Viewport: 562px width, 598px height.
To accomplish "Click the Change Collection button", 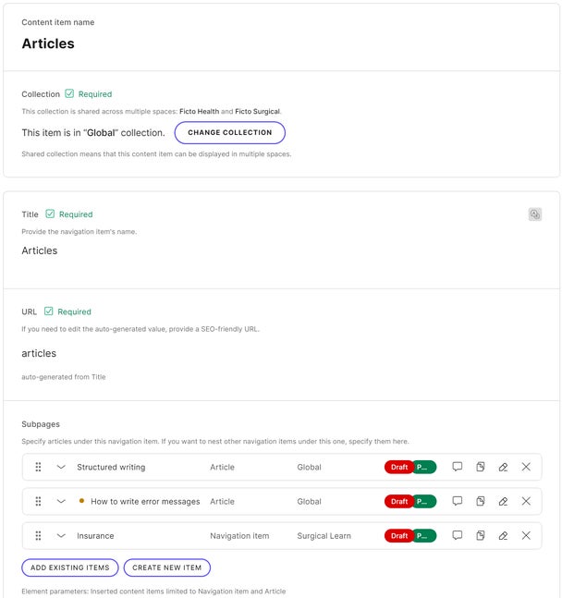I will [x=229, y=132].
